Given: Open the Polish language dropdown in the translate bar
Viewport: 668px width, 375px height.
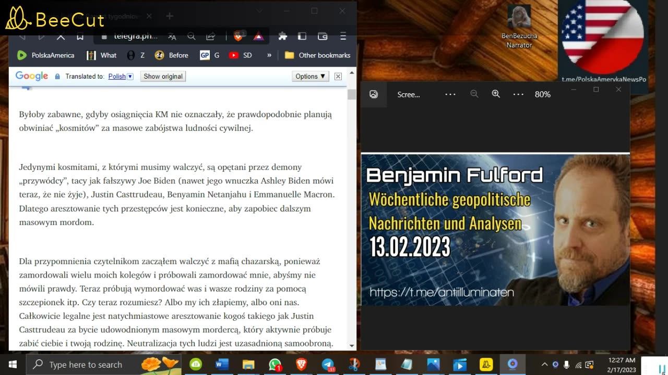Looking at the screenshot, I should point(121,76).
